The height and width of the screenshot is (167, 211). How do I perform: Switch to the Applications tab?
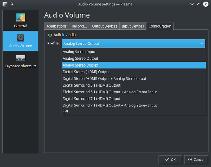point(57,26)
